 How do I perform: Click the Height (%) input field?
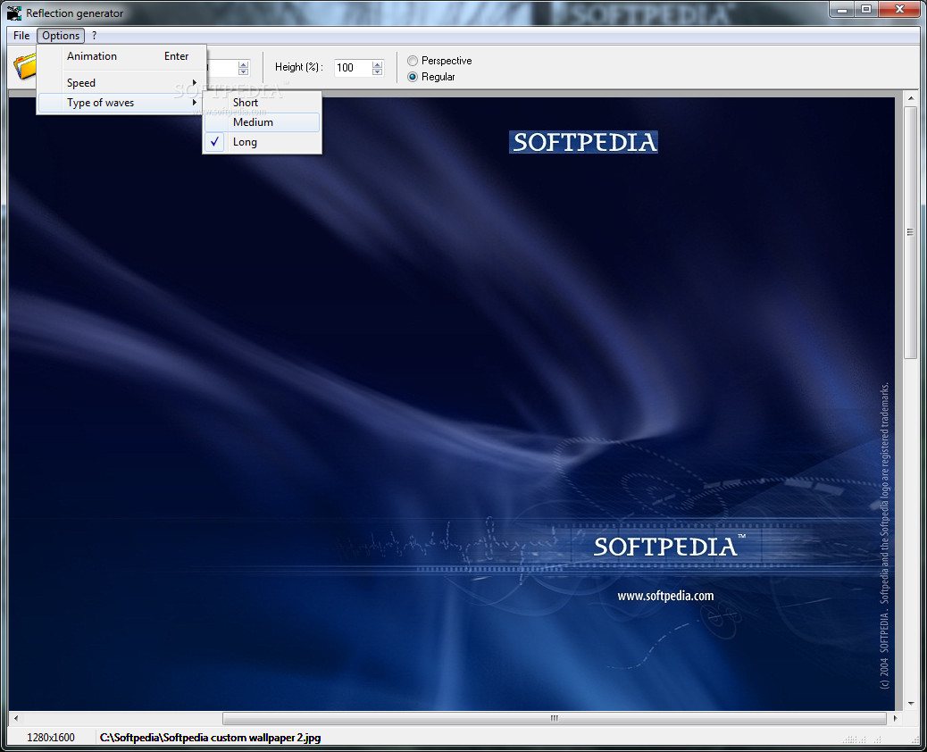point(353,67)
